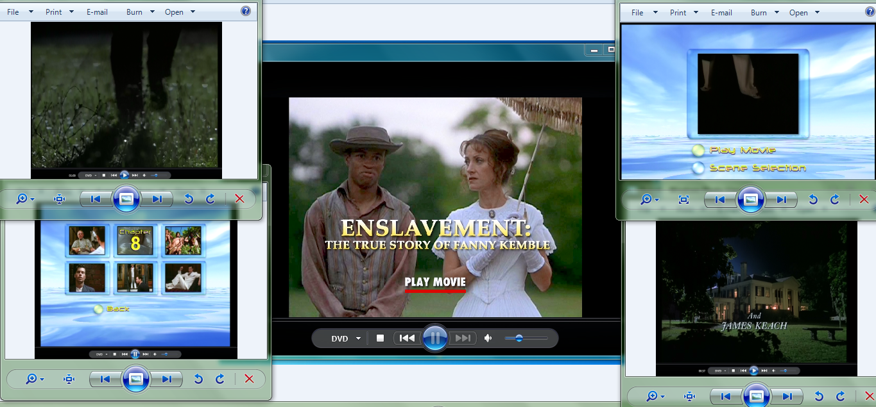The height and width of the screenshot is (407, 876).
Task: Go to next photo in blue Play Movie menu window
Action: point(781,199)
